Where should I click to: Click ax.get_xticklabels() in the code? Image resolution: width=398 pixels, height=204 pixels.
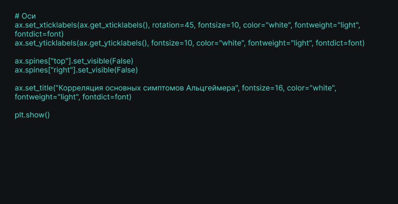point(114,25)
